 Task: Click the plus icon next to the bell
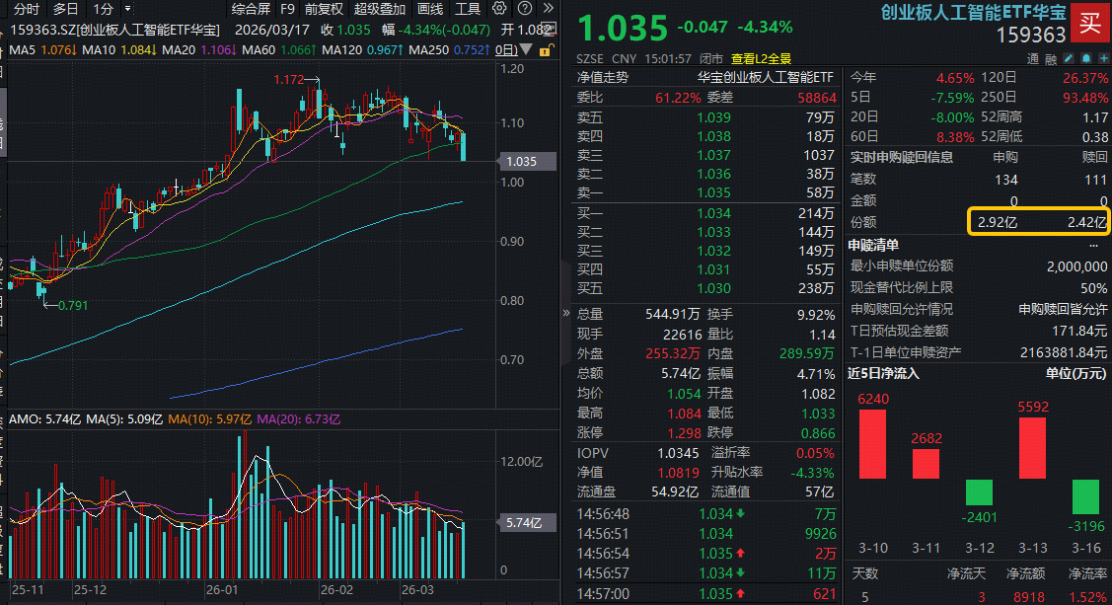[x=1103, y=58]
